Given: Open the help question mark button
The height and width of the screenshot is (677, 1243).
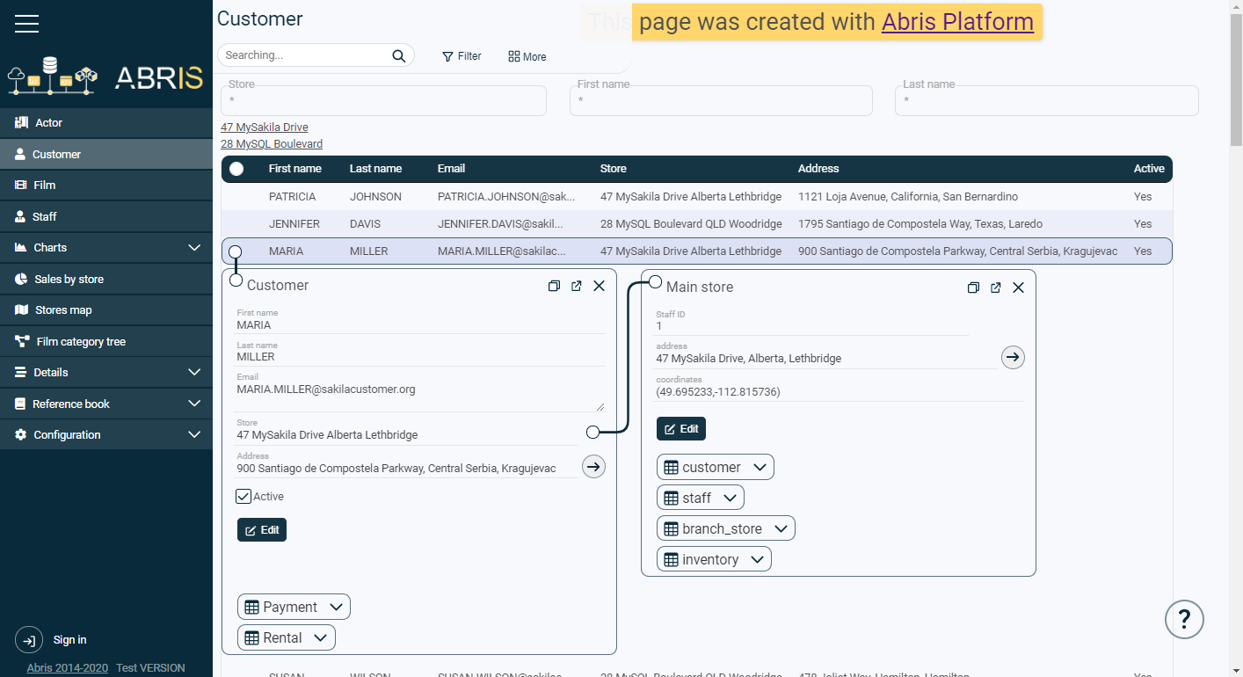Looking at the screenshot, I should click(x=1183, y=620).
